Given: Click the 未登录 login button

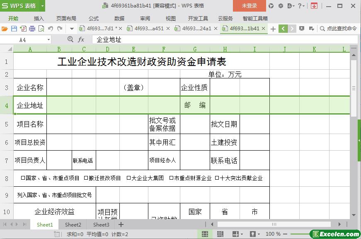Looking at the screenshot, I should coord(249,6).
